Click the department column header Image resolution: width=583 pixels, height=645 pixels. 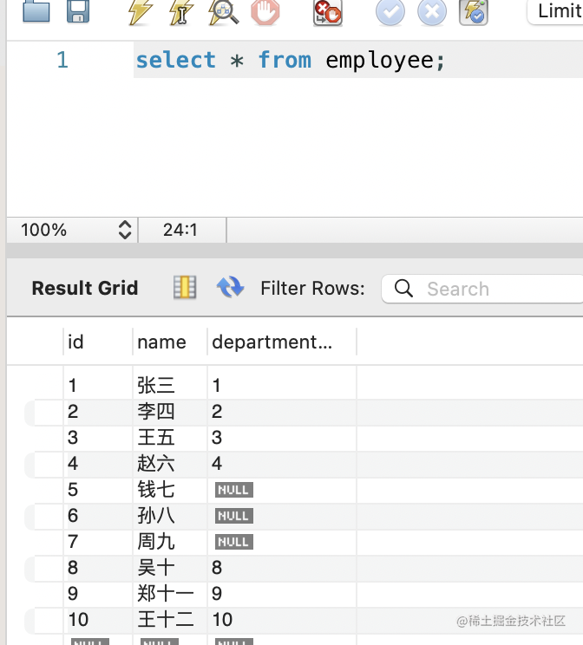(282, 342)
